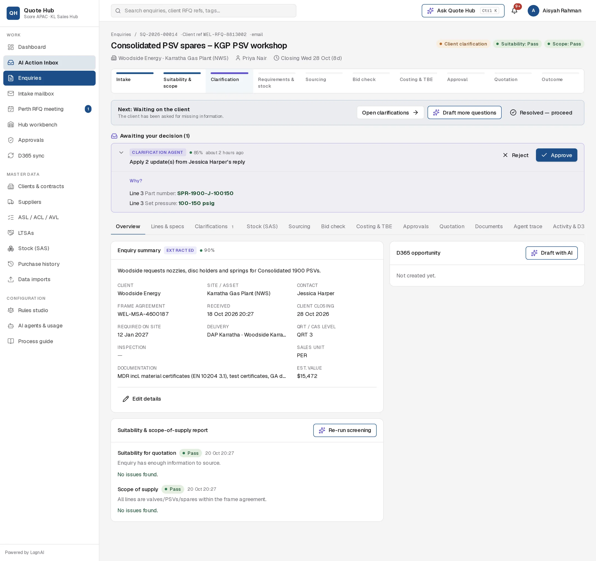Click Resolved — proceed
Image resolution: width=596 pixels, height=561 pixels.
(541, 113)
